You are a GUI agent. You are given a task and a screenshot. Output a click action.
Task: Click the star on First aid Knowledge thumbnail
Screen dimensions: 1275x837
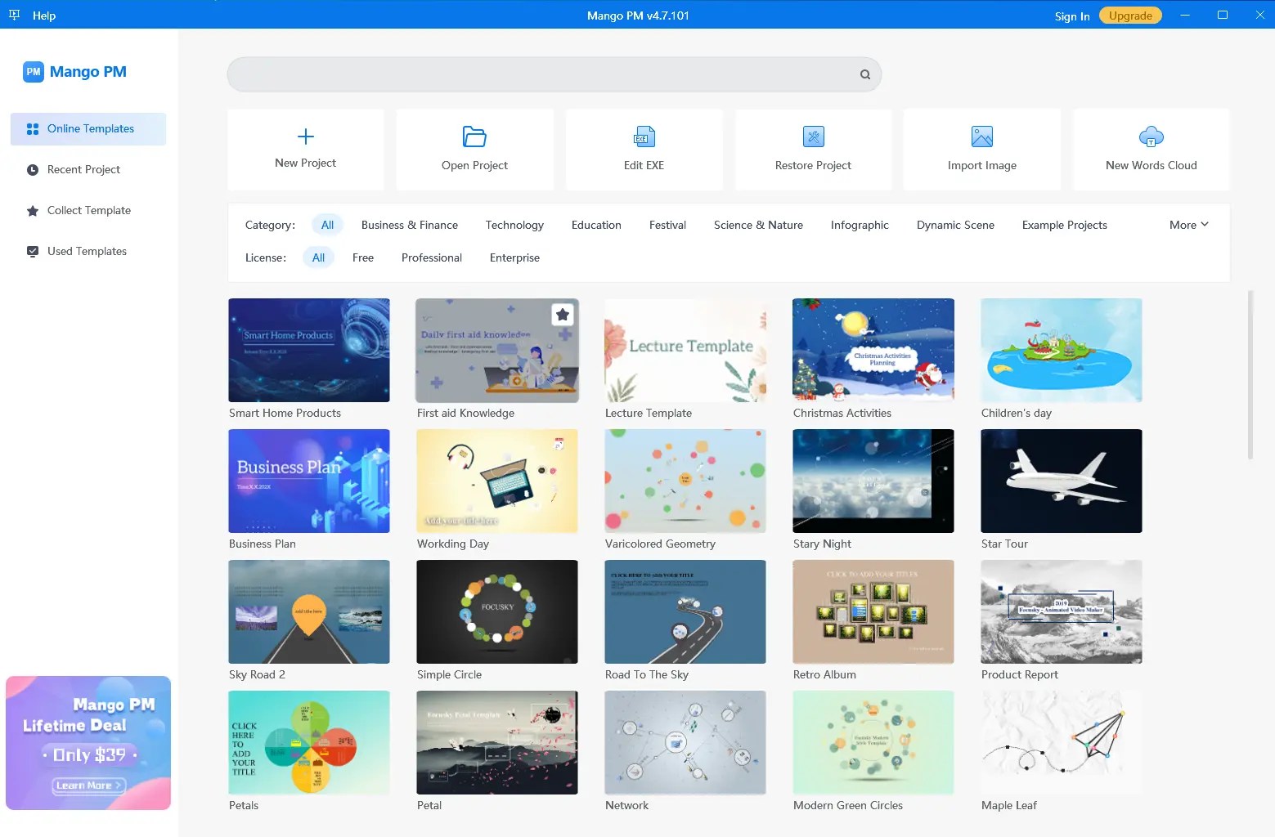[563, 315]
